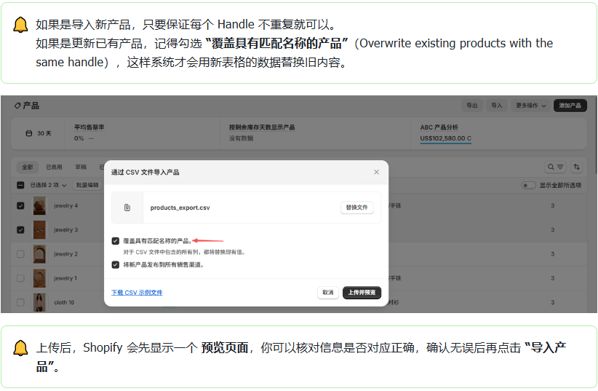Click the ABC 产品分析 label

pos(439,127)
